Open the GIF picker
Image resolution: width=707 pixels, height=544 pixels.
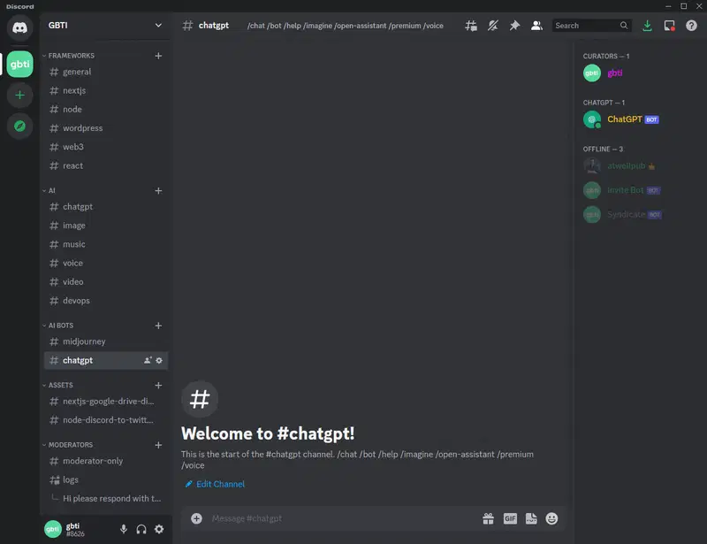pos(510,518)
